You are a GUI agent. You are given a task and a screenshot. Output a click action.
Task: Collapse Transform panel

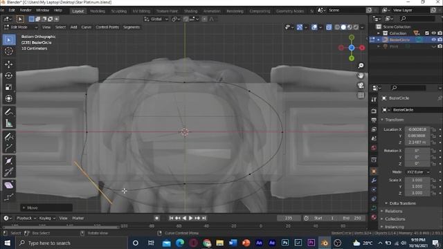tap(395, 120)
